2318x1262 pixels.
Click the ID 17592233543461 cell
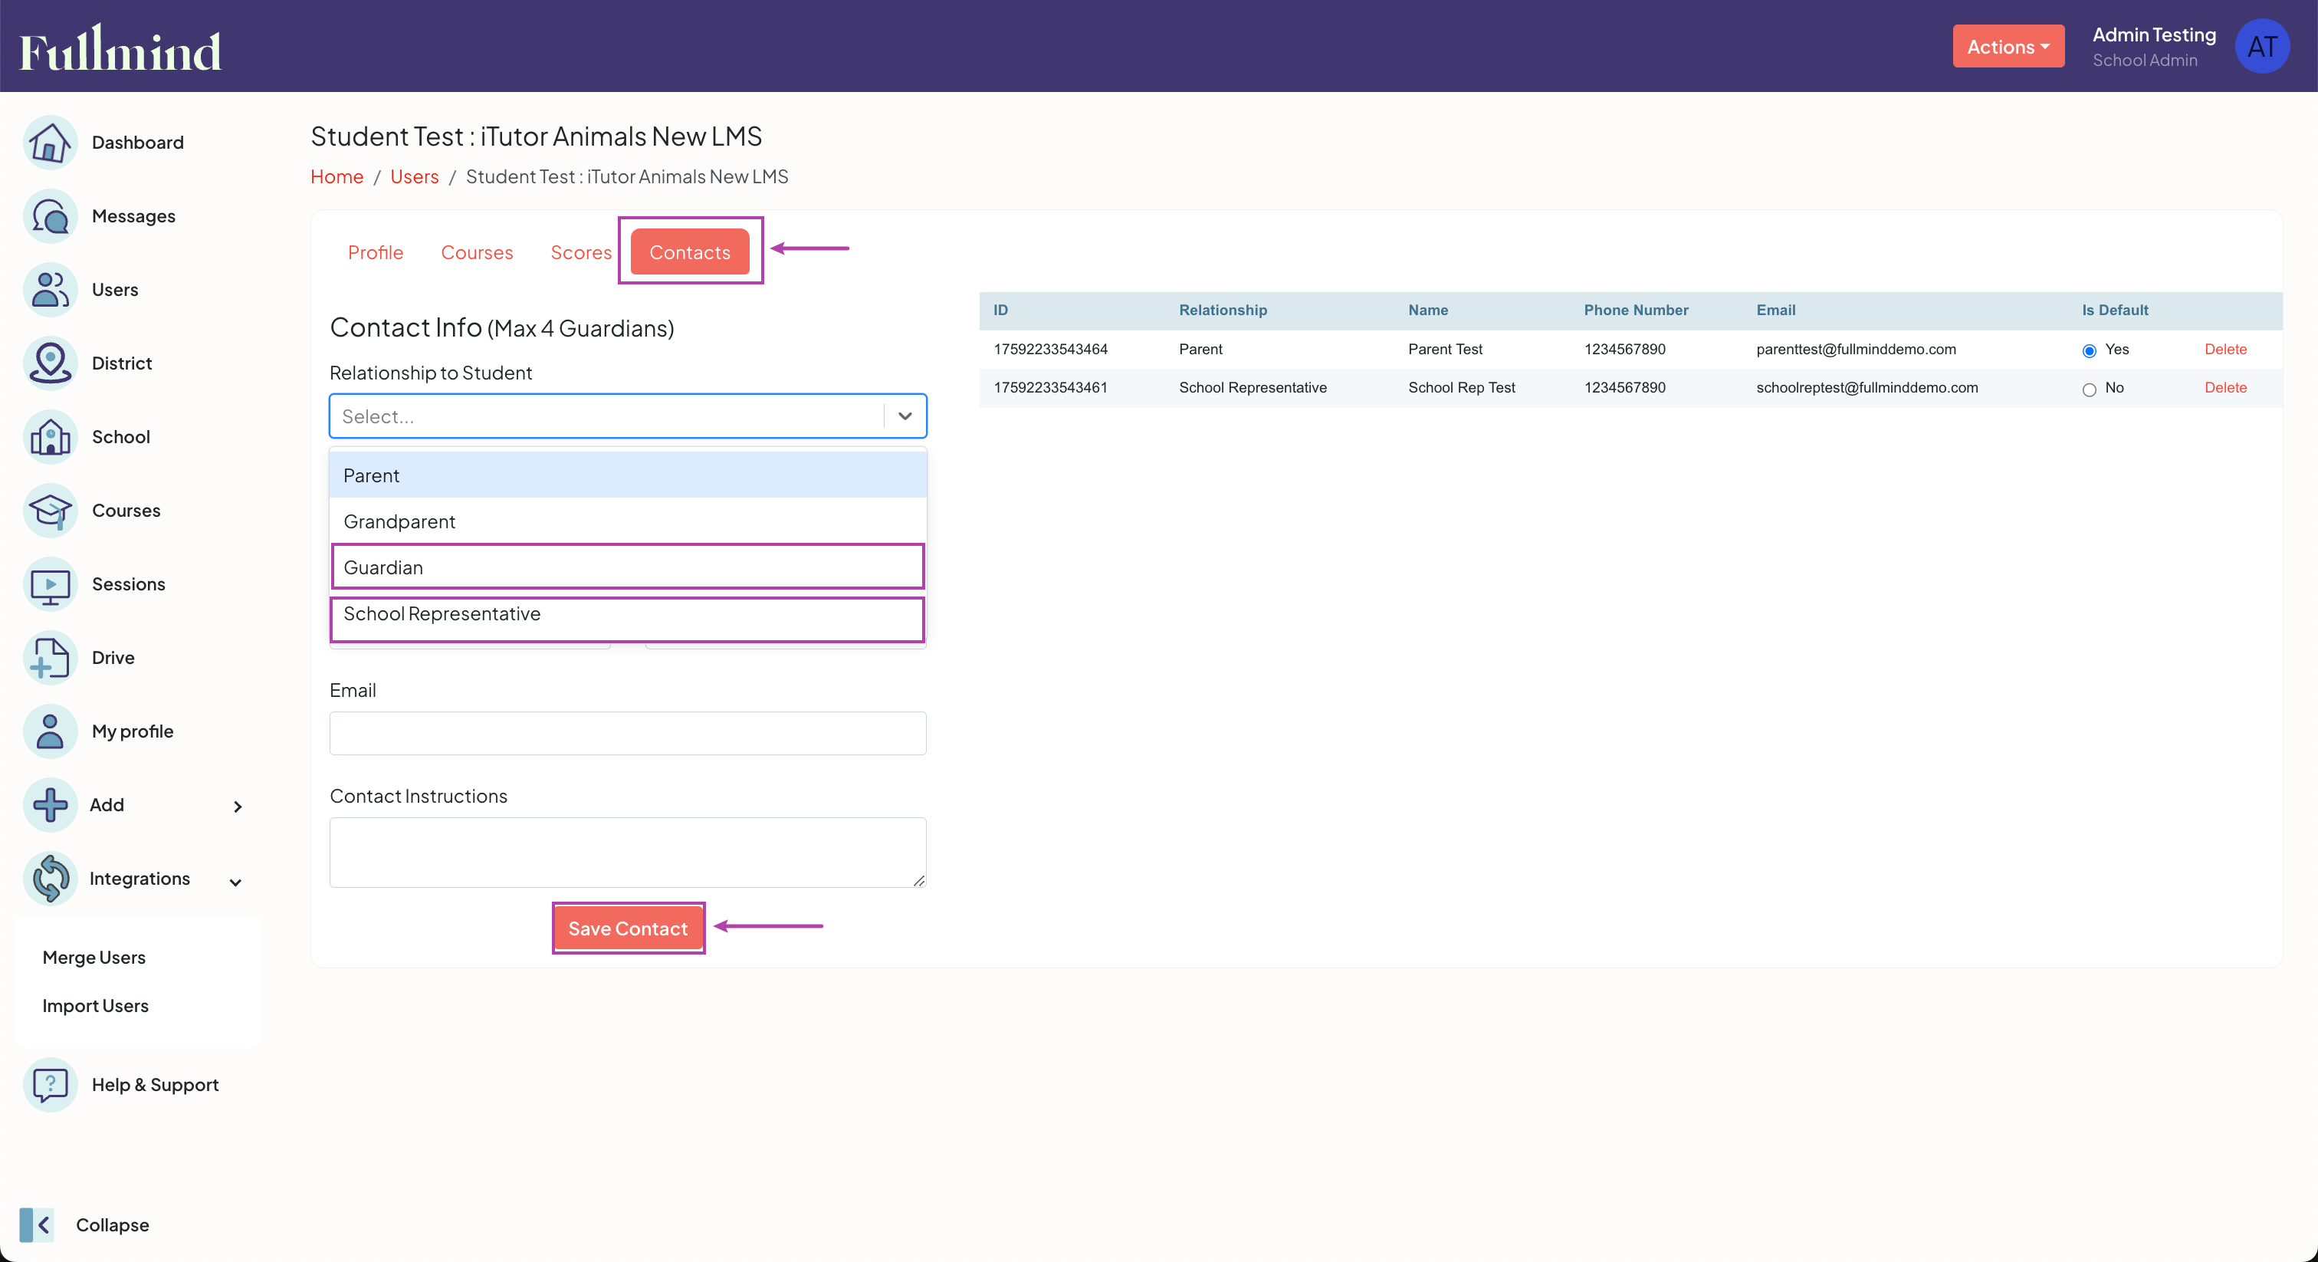[x=1050, y=388]
